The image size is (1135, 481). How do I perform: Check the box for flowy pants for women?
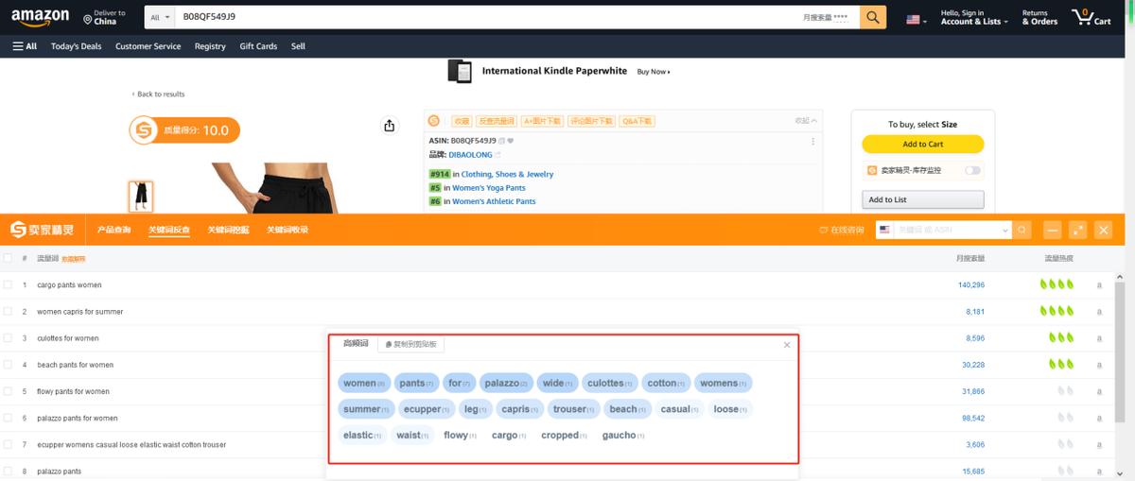[8, 391]
